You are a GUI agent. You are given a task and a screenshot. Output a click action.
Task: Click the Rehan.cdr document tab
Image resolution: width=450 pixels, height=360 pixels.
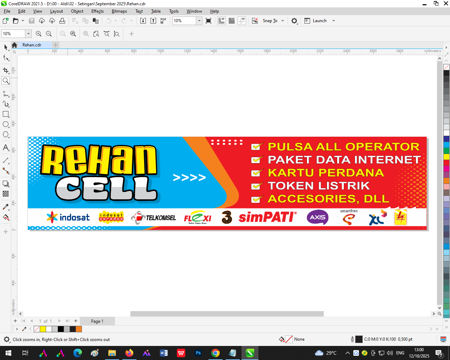pos(32,45)
